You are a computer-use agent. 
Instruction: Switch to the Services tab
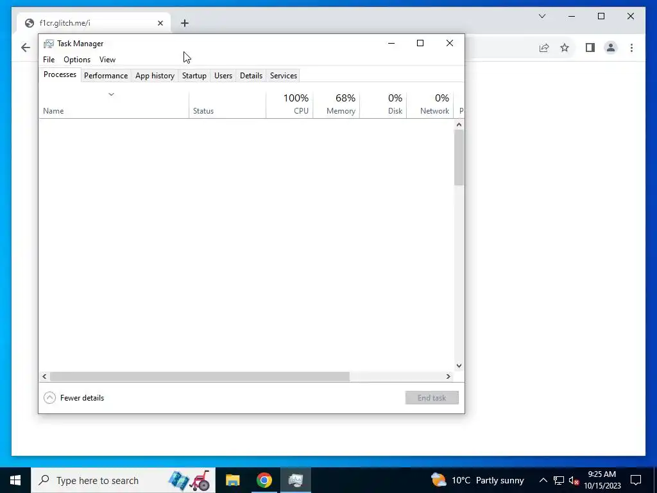[x=283, y=76]
